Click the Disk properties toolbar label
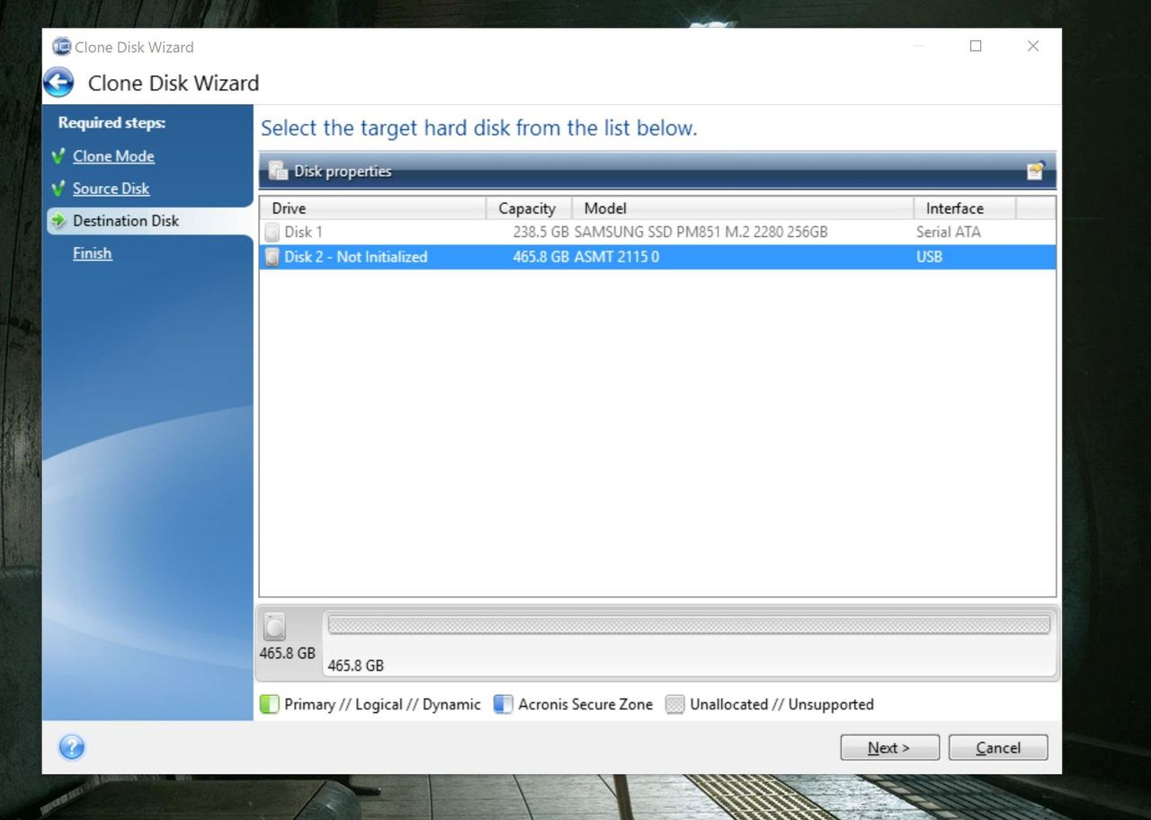The image size is (1151, 820). [343, 171]
